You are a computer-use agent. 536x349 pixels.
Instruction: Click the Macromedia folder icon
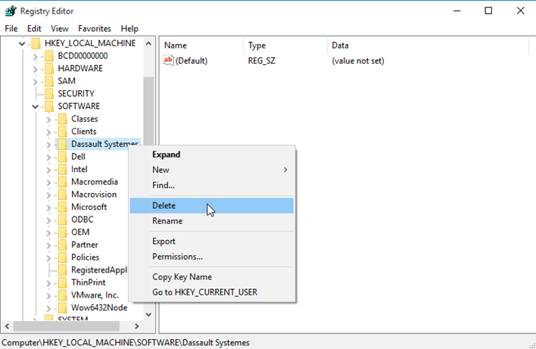[63, 182]
